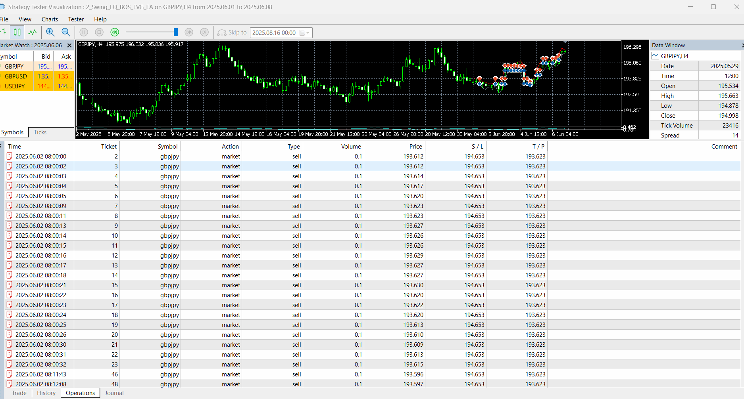Screen dimensions: 744x399
Task: Open the Charts menu
Action: 50,19
